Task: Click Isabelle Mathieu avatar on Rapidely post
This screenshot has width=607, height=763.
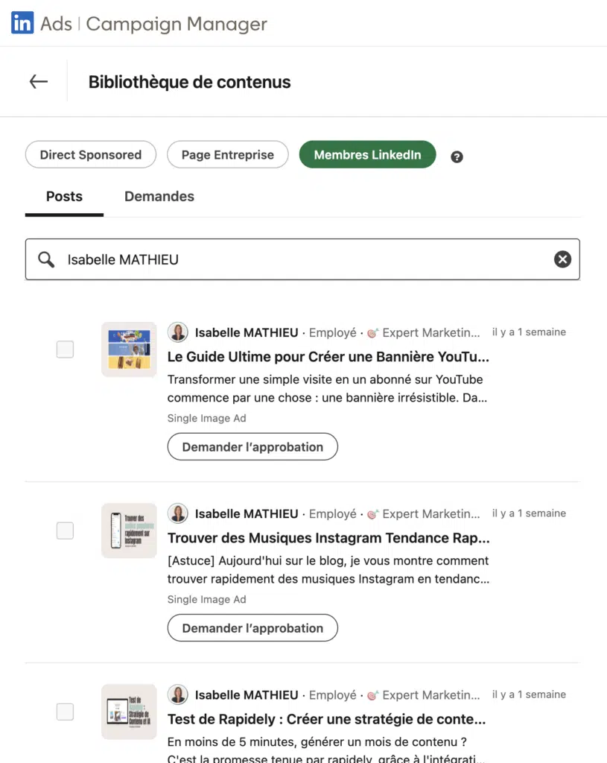Action: pos(178,694)
